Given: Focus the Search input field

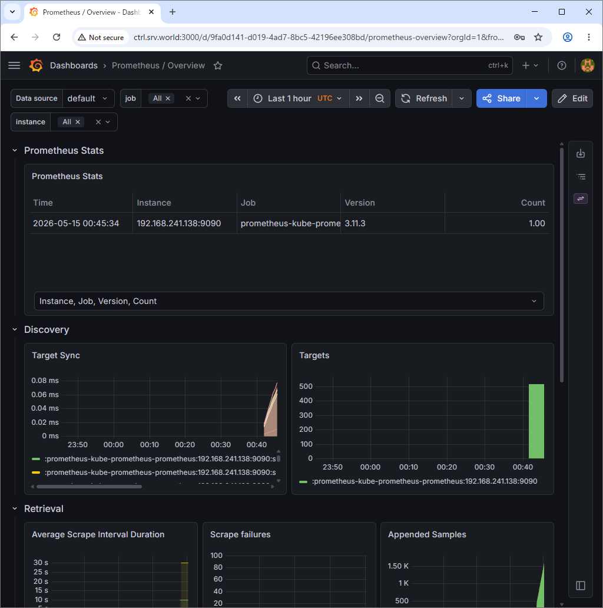Looking at the screenshot, I should click(x=410, y=65).
